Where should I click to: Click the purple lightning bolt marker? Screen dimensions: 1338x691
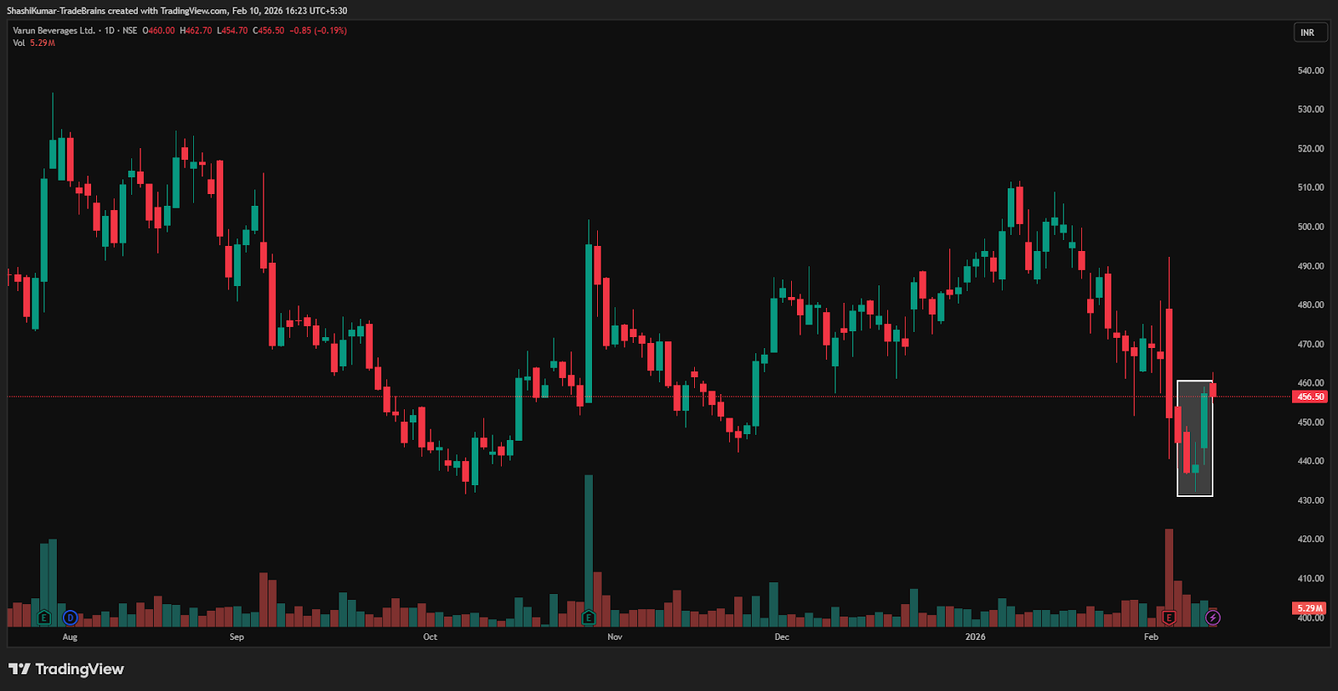[x=1213, y=618]
